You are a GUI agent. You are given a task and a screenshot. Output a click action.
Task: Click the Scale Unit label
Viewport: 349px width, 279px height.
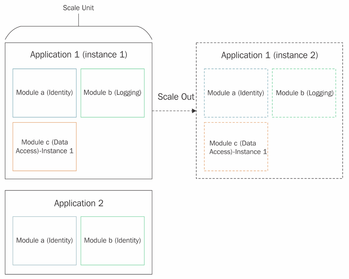pyautogui.click(x=79, y=8)
